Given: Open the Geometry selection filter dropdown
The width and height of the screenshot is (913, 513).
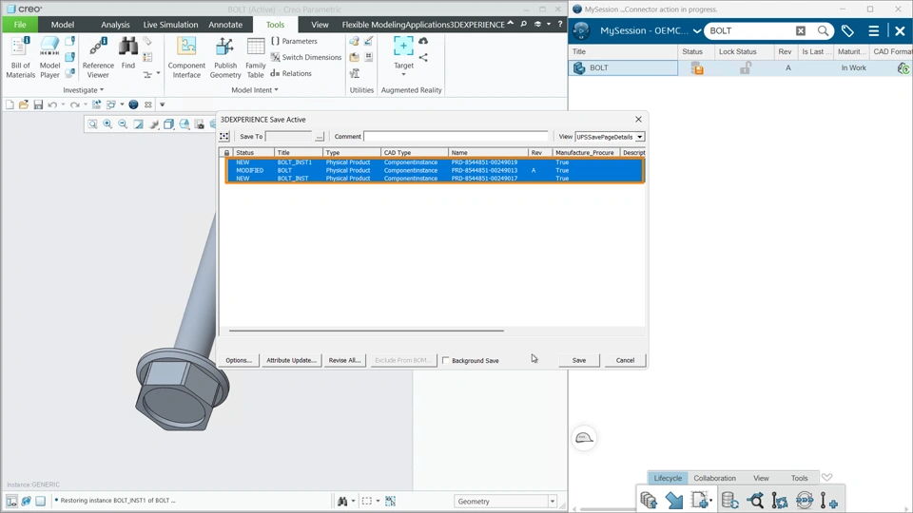Looking at the screenshot, I should 552,502.
